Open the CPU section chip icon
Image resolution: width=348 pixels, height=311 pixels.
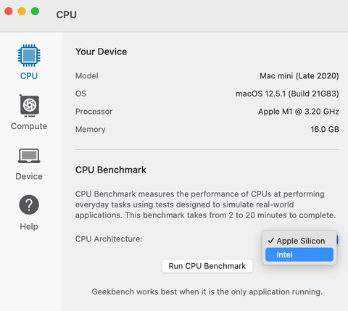29,55
